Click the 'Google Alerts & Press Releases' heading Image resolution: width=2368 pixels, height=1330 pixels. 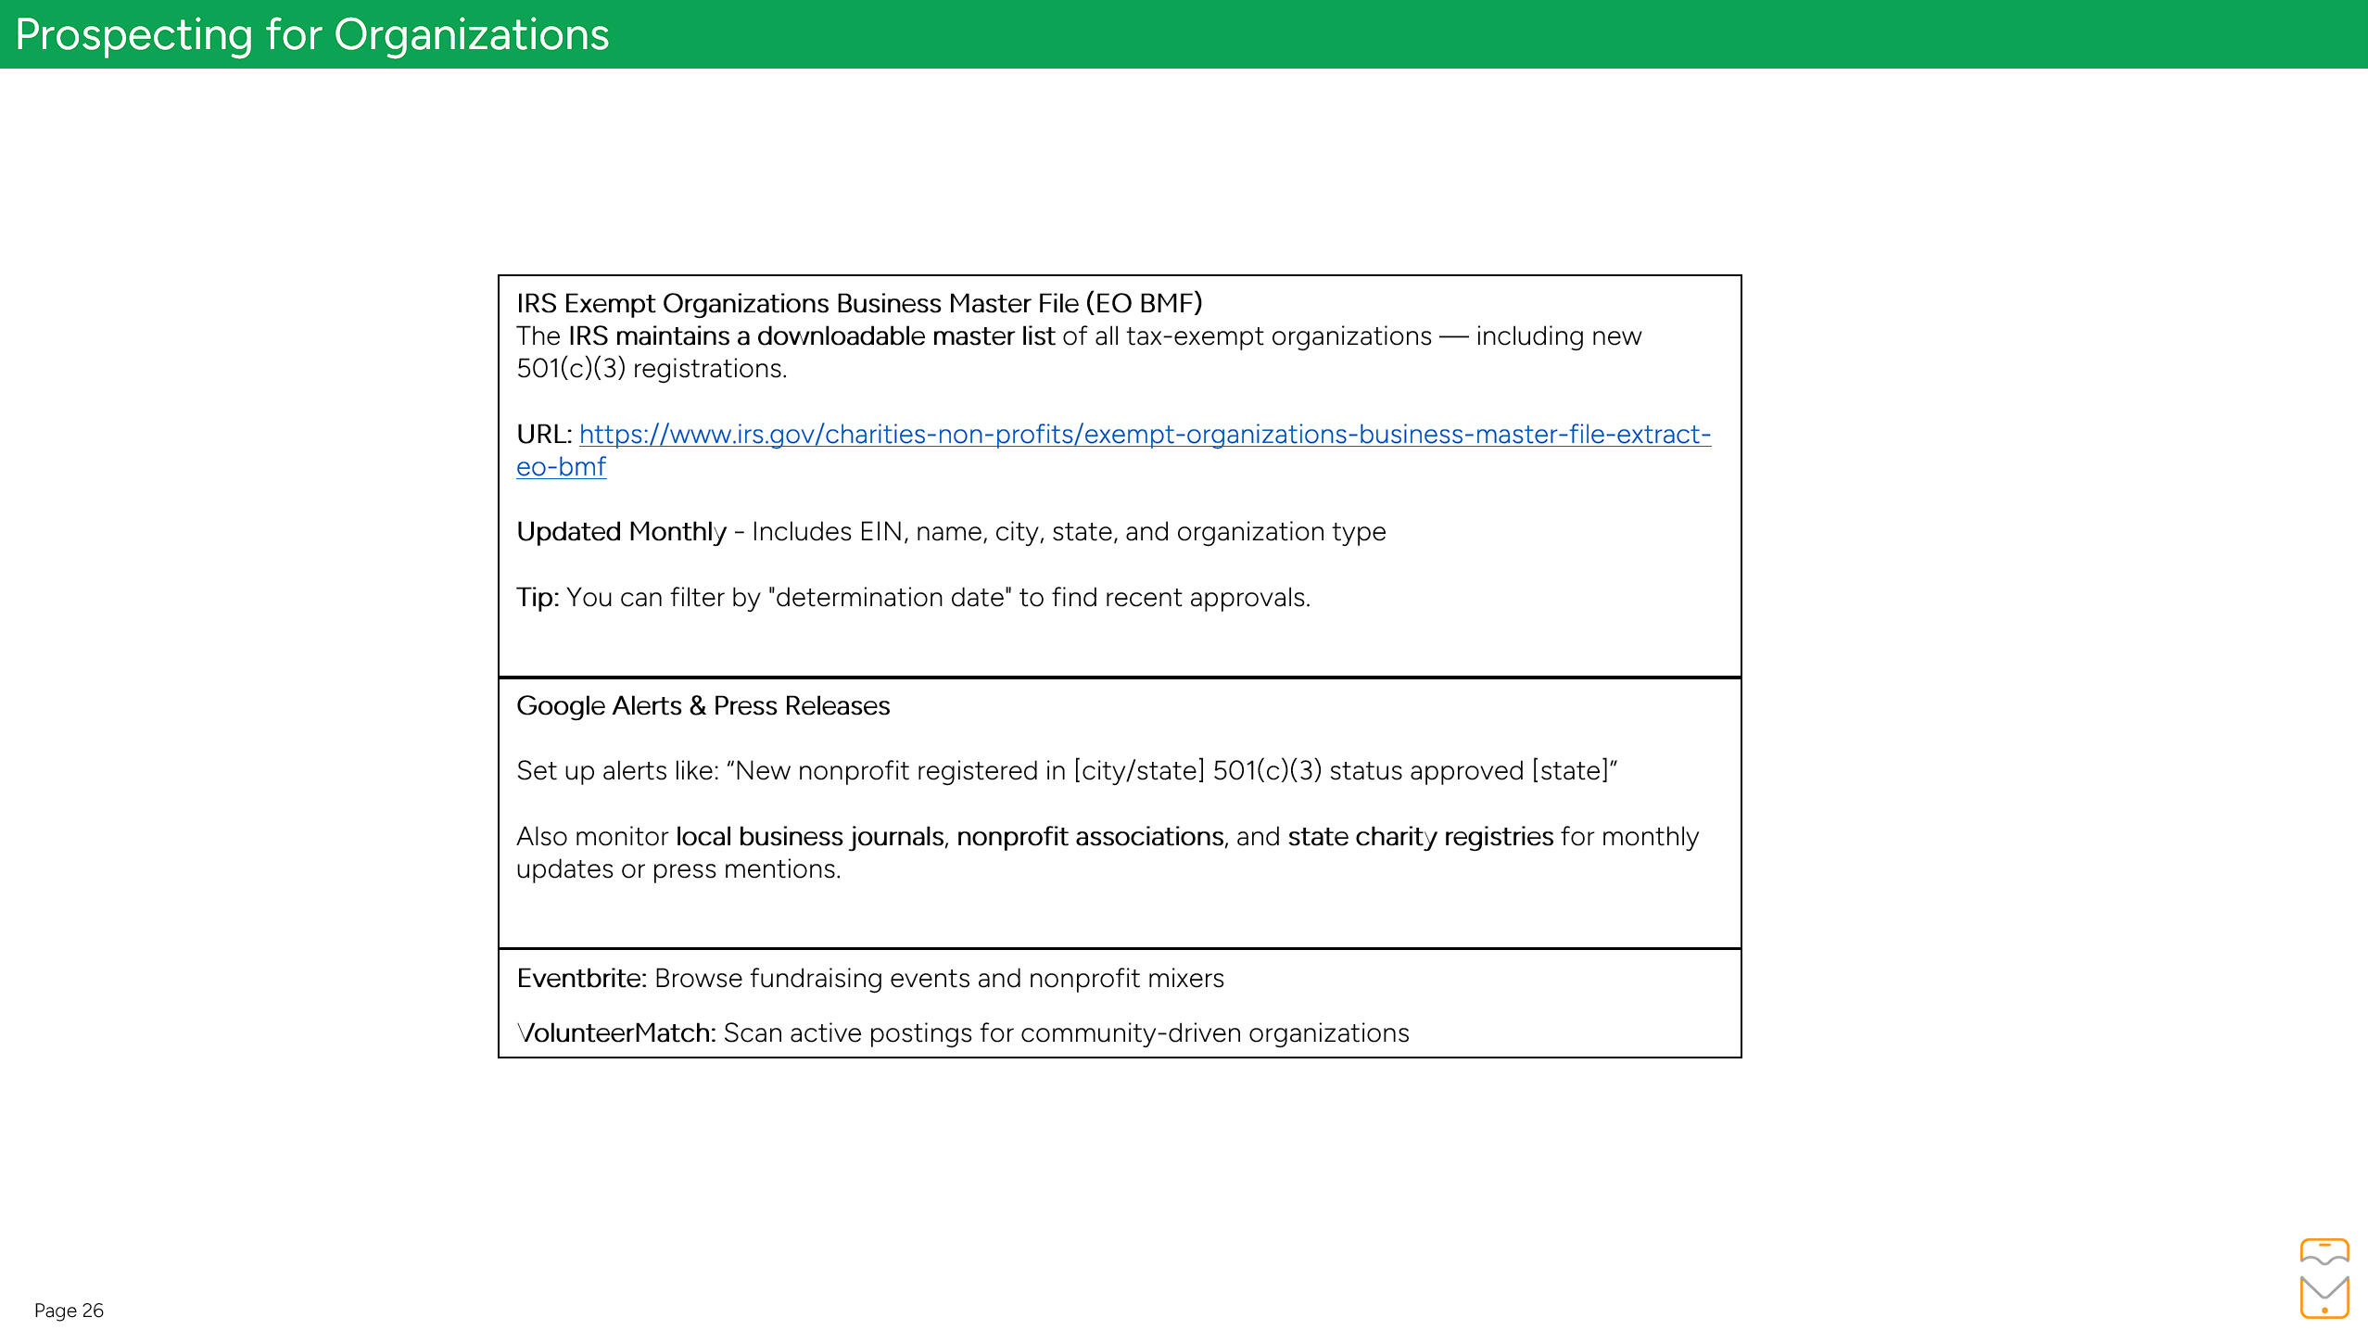[x=703, y=705]
